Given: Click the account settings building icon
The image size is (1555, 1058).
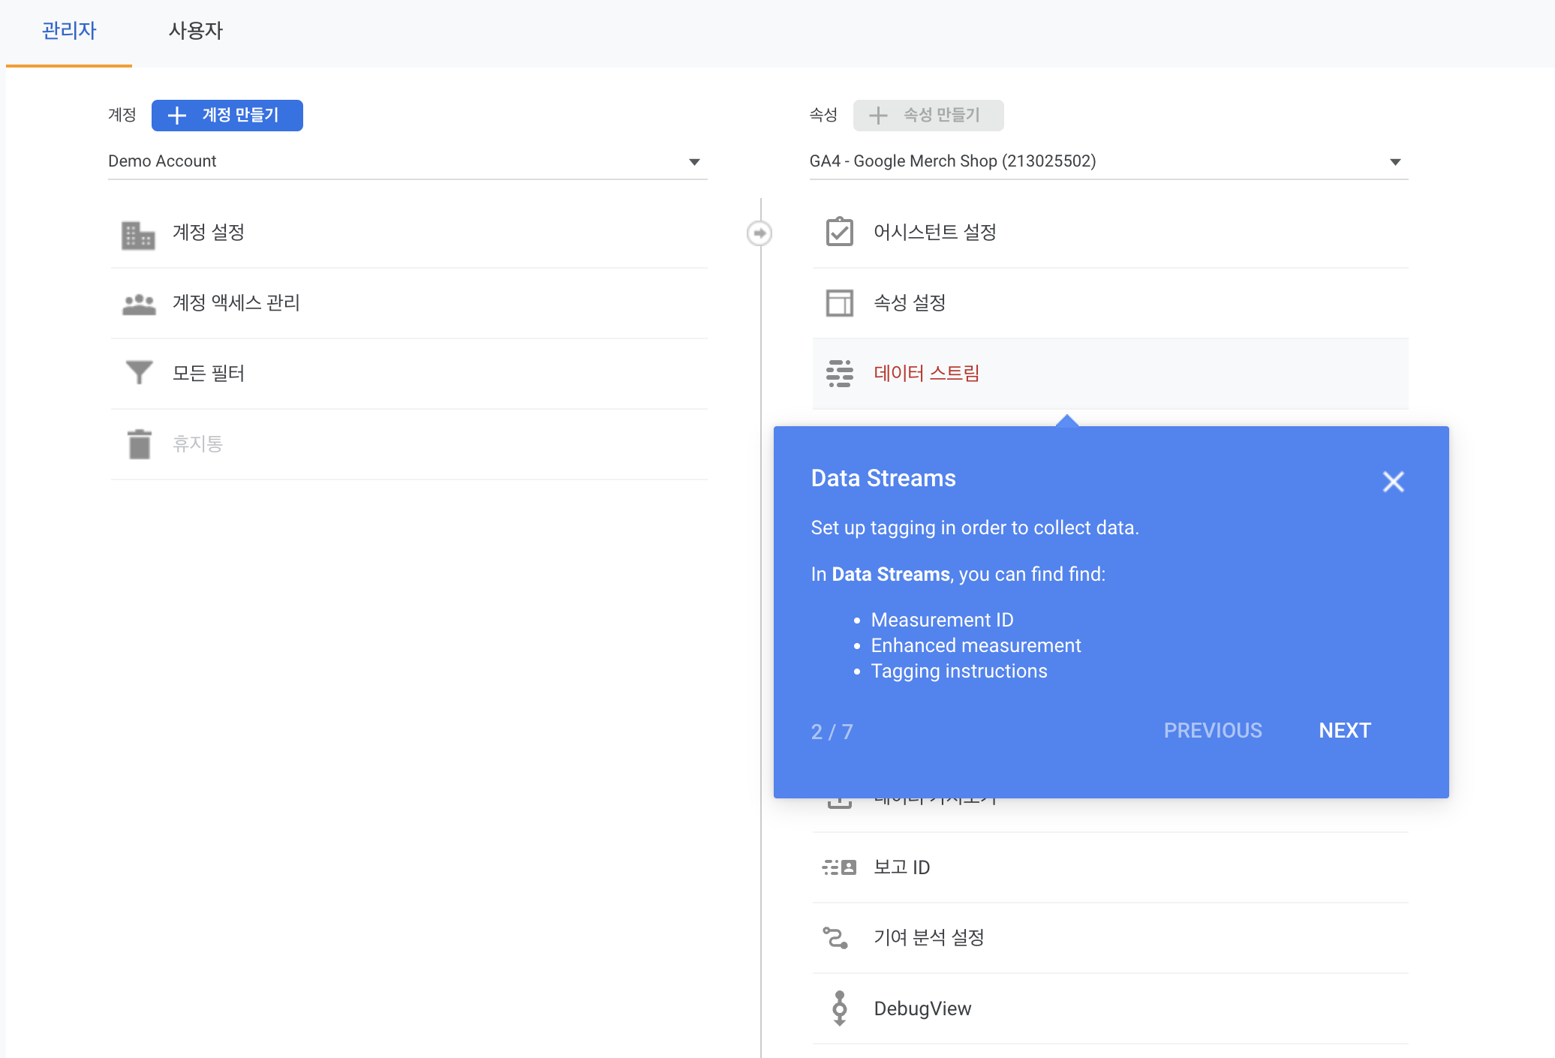Looking at the screenshot, I should coord(138,233).
